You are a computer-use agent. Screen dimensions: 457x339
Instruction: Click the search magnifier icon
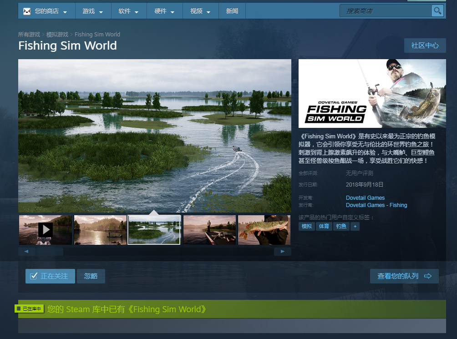[x=437, y=11]
